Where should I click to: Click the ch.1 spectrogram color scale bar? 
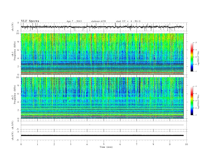coord(192,57)
